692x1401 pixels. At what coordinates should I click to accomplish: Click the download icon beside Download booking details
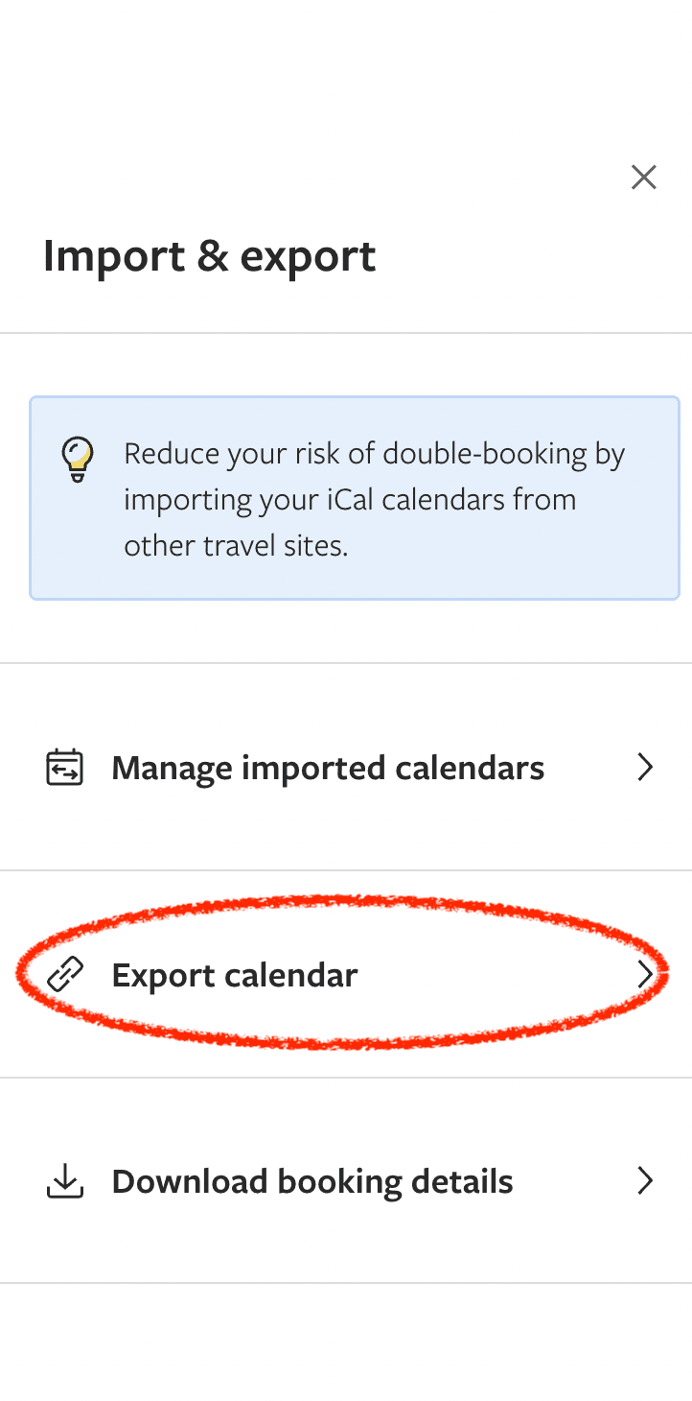click(x=63, y=1181)
